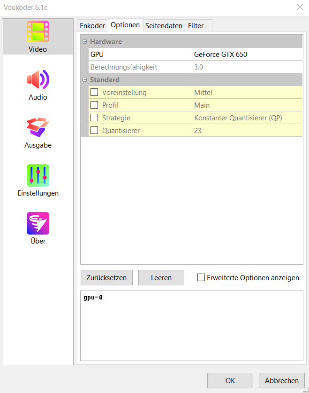The height and width of the screenshot is (393, 309).
Task: Select the Ausgabe box icon
Action: coord(38,128)
